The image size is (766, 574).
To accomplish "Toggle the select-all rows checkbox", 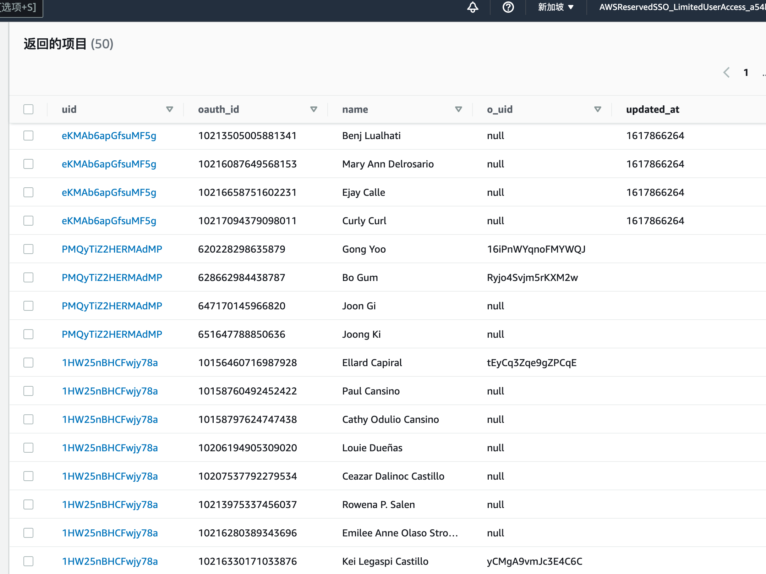I will pos(28,109).
